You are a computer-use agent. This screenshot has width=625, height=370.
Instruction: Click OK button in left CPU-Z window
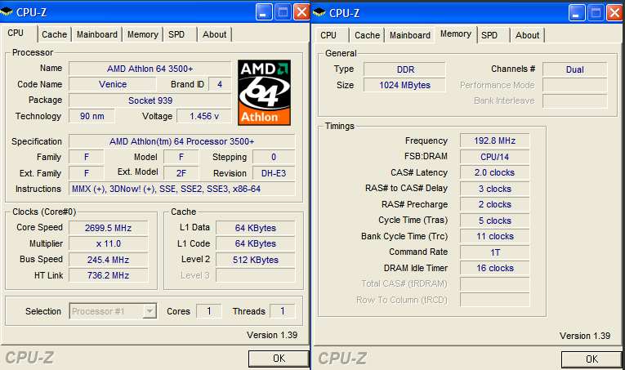[279, 359]
